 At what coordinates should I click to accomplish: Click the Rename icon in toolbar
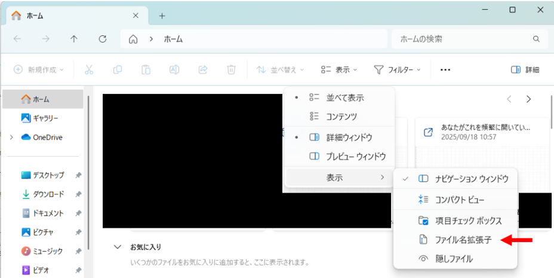174,70
